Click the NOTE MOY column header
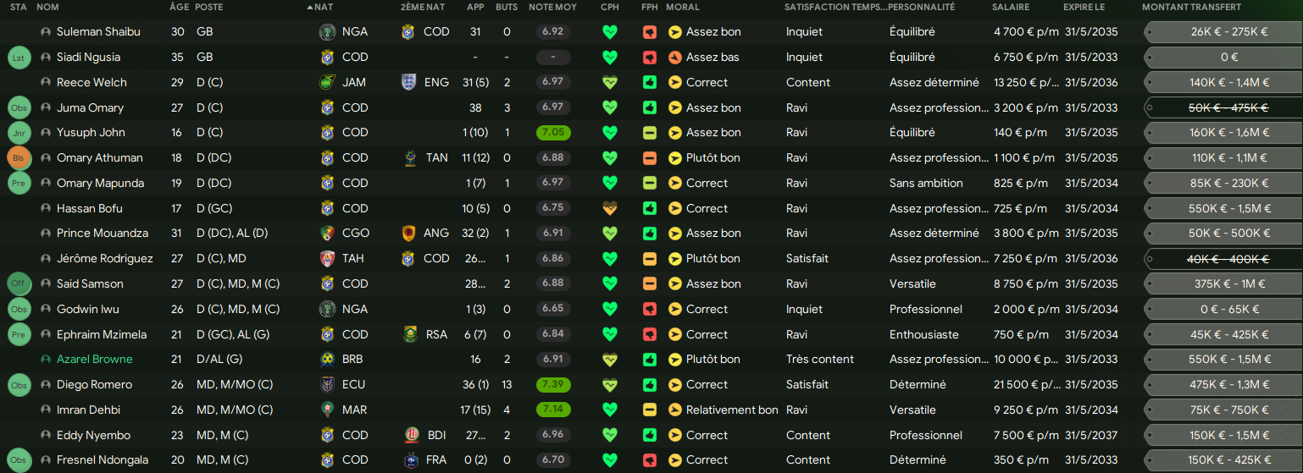 552,7
